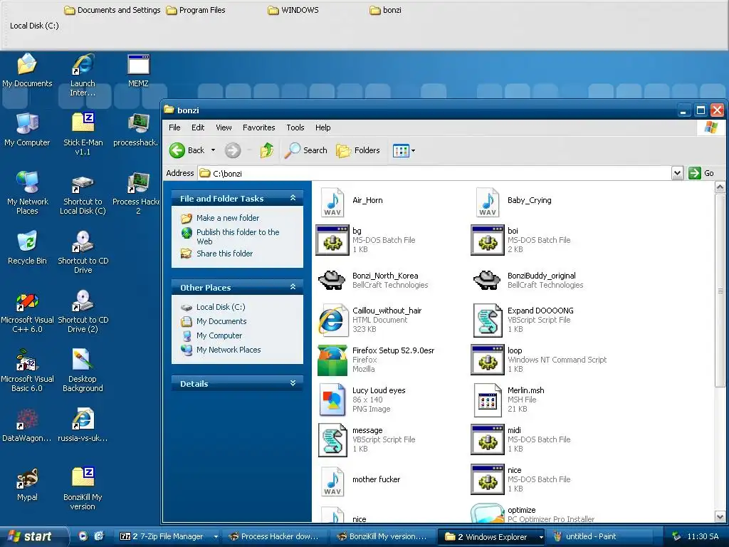Open the Windows Explorer taskbar group dropdown
This screenshot has height=547, width=729.
tap(541, 537)
